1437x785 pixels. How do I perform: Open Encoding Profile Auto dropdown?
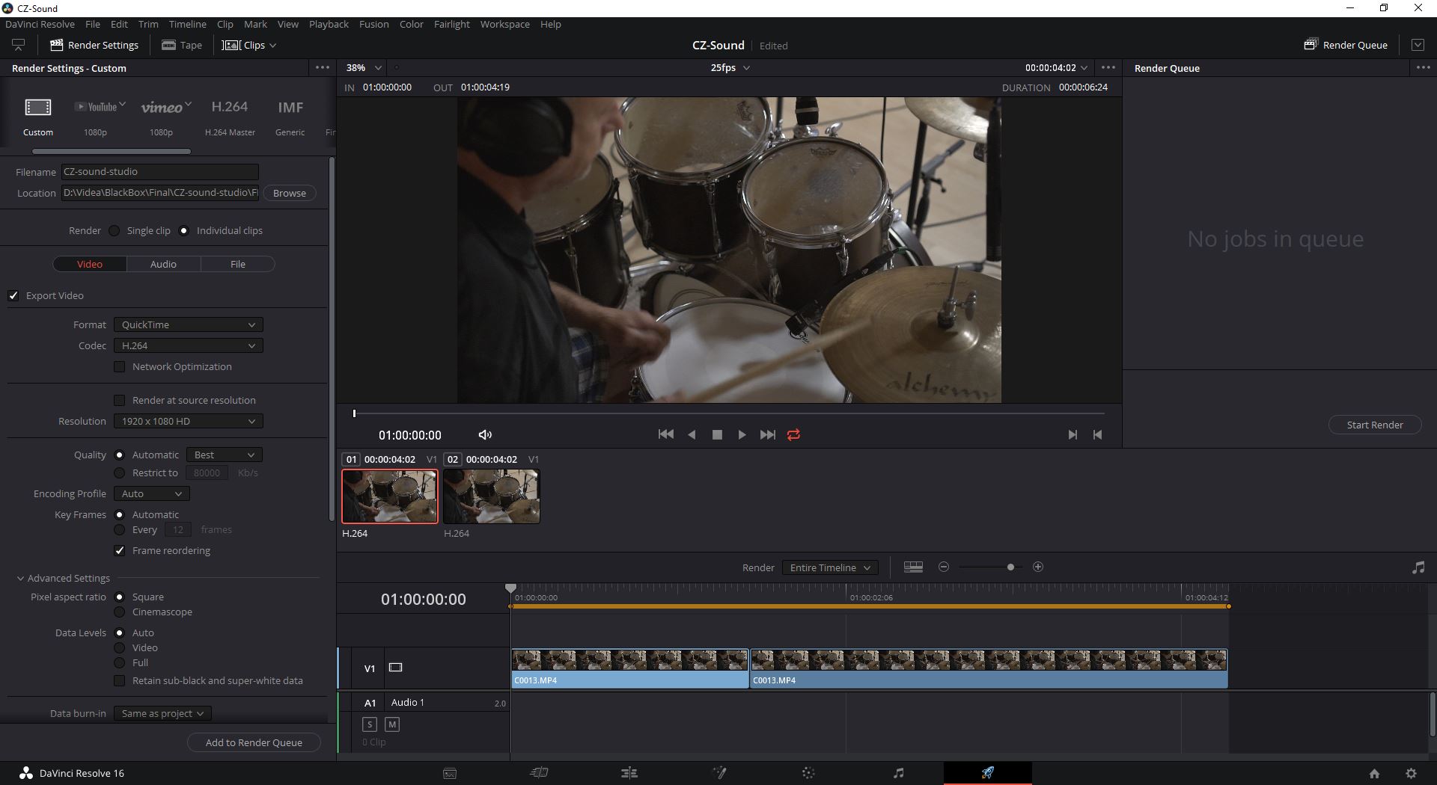(152, 493)
